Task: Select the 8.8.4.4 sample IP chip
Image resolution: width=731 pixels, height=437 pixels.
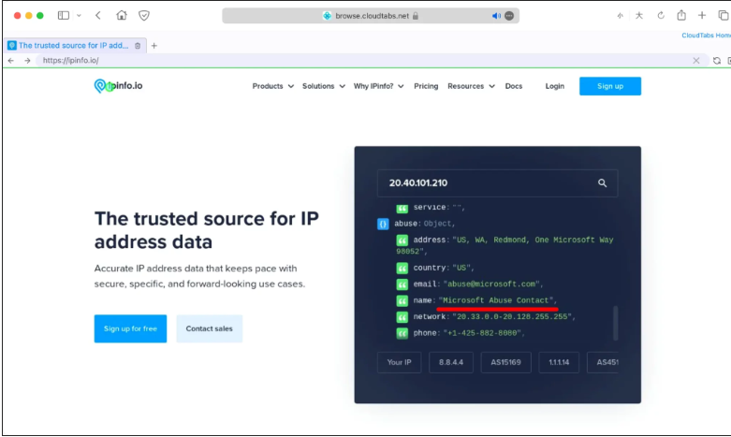Action: [x=451, y=362]
